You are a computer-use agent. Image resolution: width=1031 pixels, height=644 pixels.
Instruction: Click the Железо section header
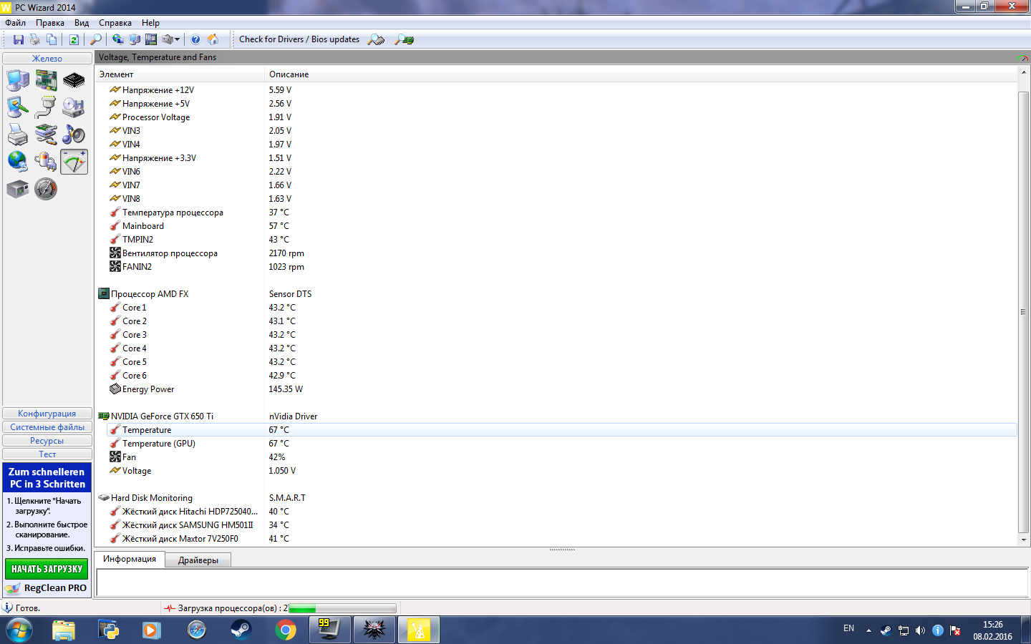pyautogui.click(x=47, y=58)
